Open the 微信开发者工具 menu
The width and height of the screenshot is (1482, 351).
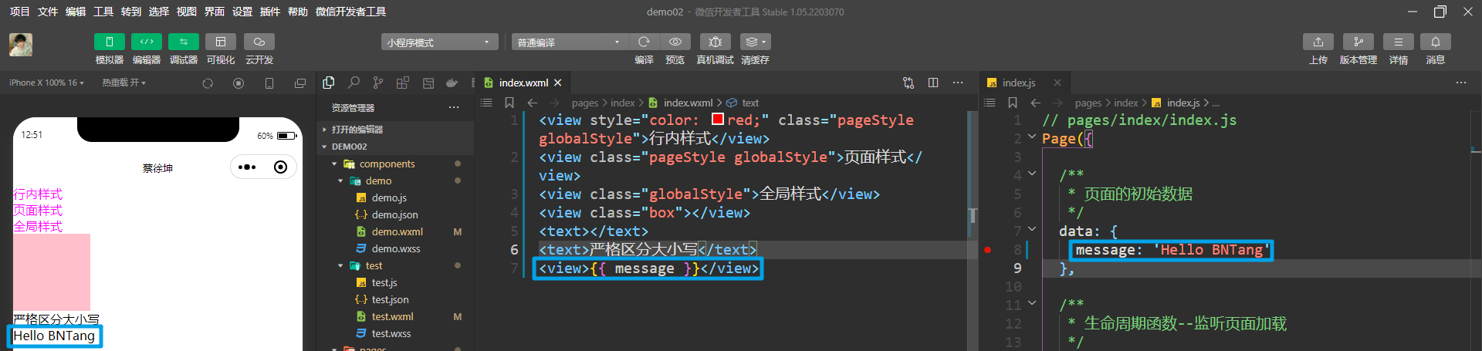(351, 12)
